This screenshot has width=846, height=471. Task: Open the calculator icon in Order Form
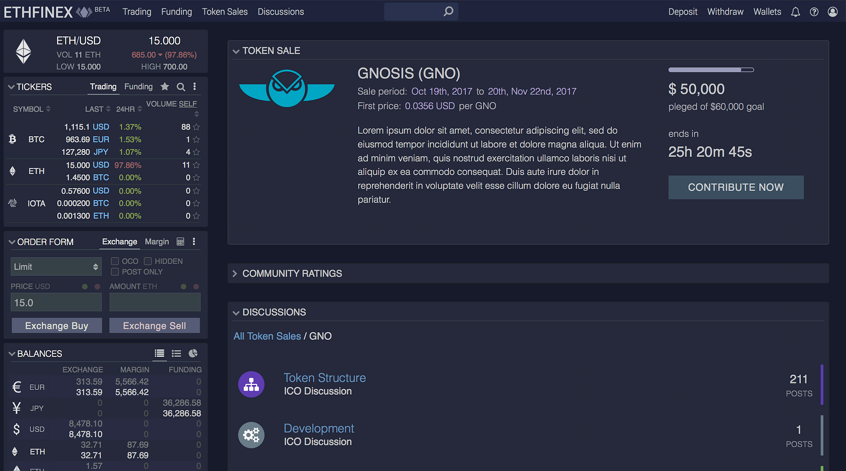(180, 241)
